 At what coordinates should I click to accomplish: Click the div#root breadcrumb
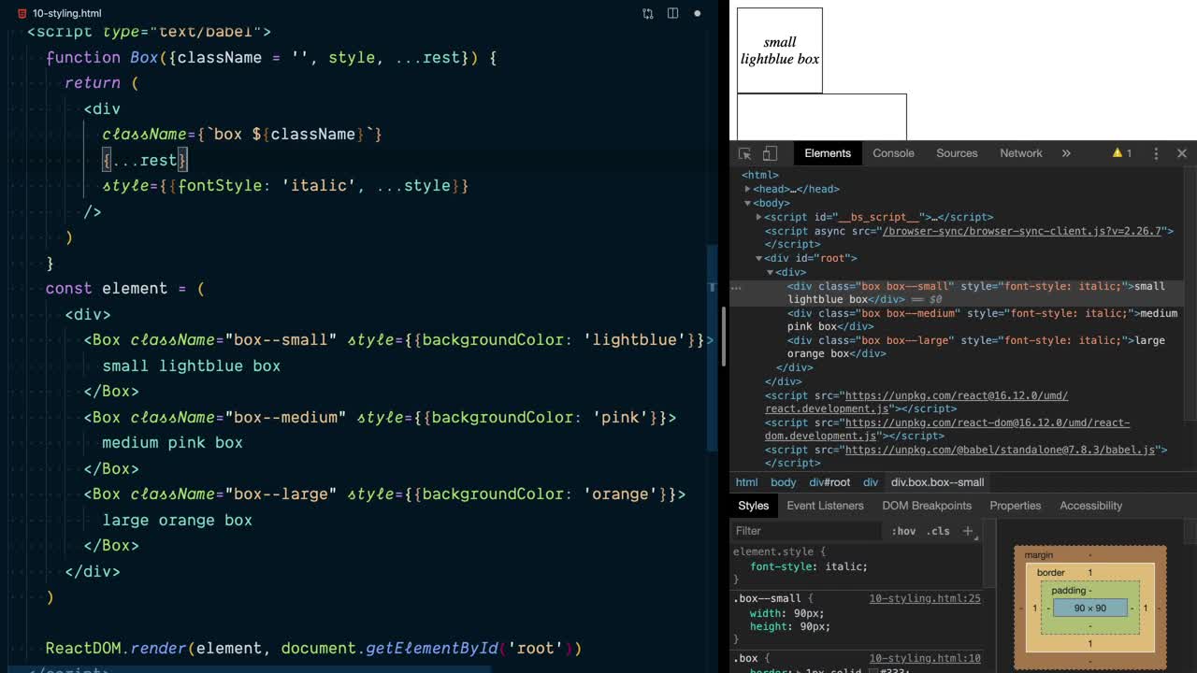pyautogui.click(x=829, y=482)
